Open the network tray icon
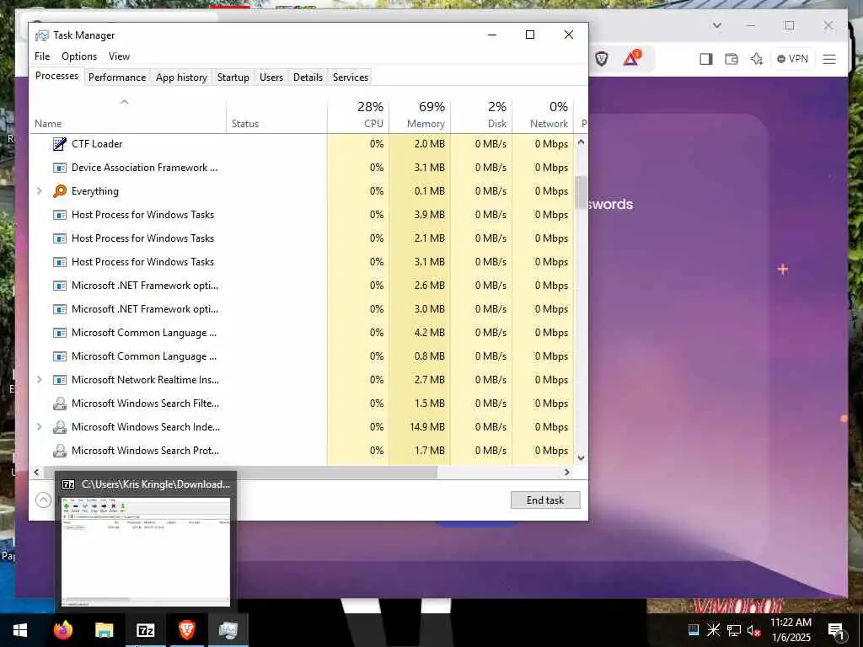The height and width of the screenshot is (647, 863). [734, 630]
